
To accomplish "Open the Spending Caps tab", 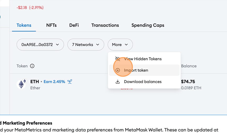I will point(148,25).
